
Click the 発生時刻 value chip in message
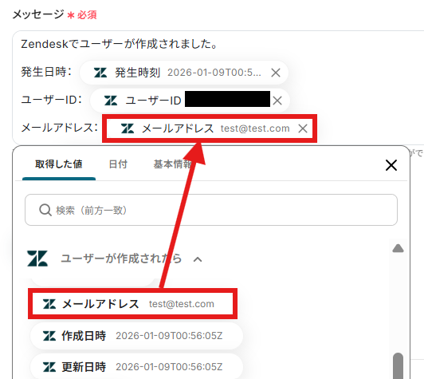coord(184,73)
